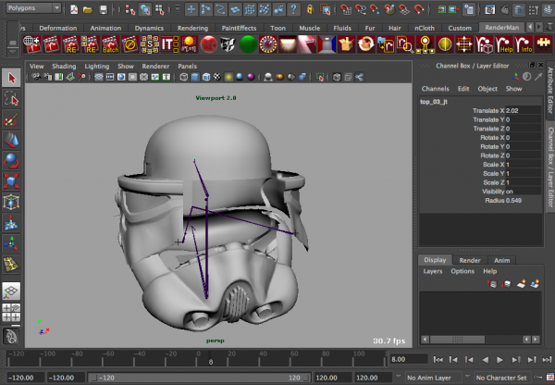
Task: Switch to four view layout
Action: (x=11, y=313)
